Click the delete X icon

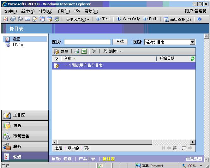click(x=94, y=51)
